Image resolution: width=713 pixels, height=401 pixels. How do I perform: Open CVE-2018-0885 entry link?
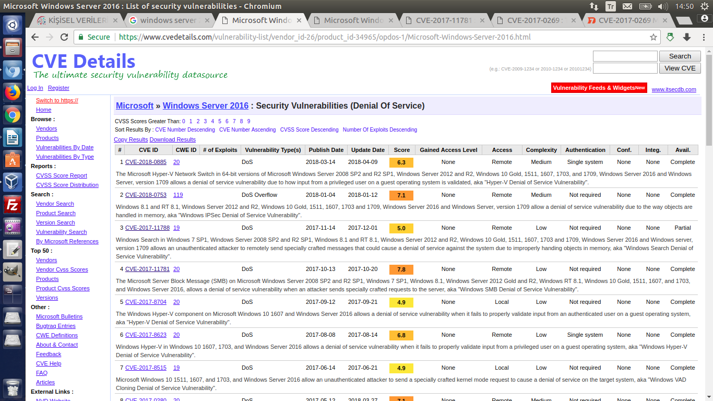[x=146, y=162]
